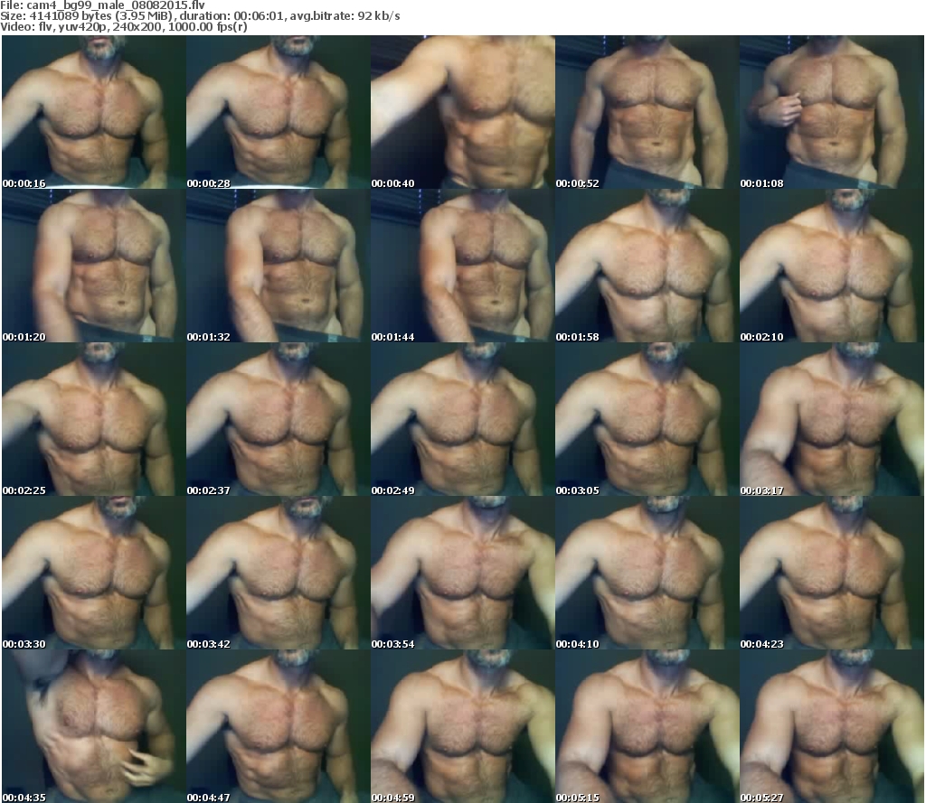The height and width of the screenshot is (803, 926).
Task: Open the thumbnail stamped 00:03:17
Action: (x=832, y=419)
